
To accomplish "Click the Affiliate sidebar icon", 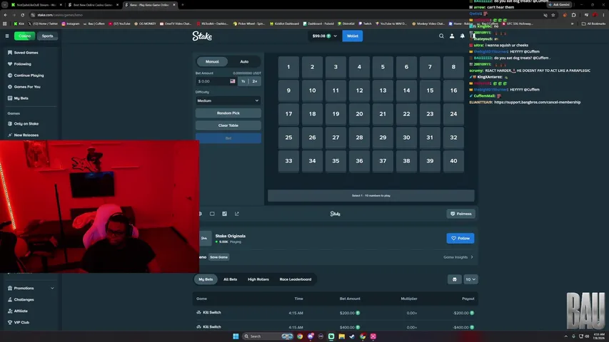I will [x=10, y=311].
